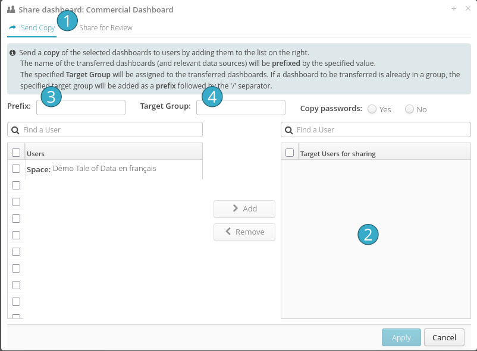Click the magnifier icon in left user search
Viewport: 477px width, 351px height.
point(16,130)
